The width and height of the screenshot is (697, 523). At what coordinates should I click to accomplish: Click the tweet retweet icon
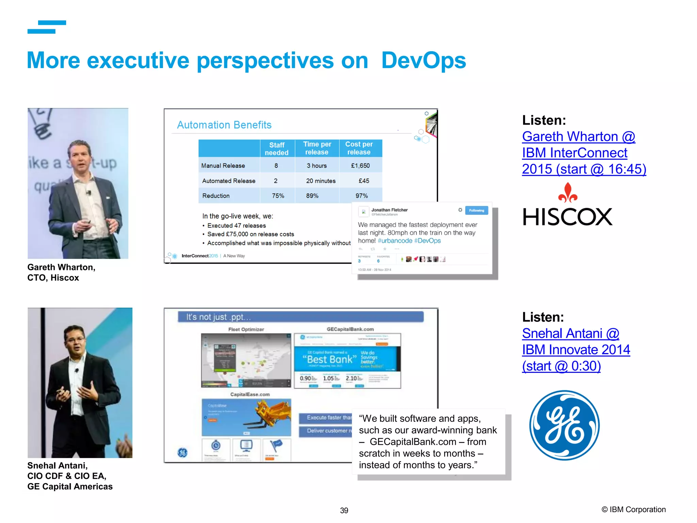click(373, 249)
